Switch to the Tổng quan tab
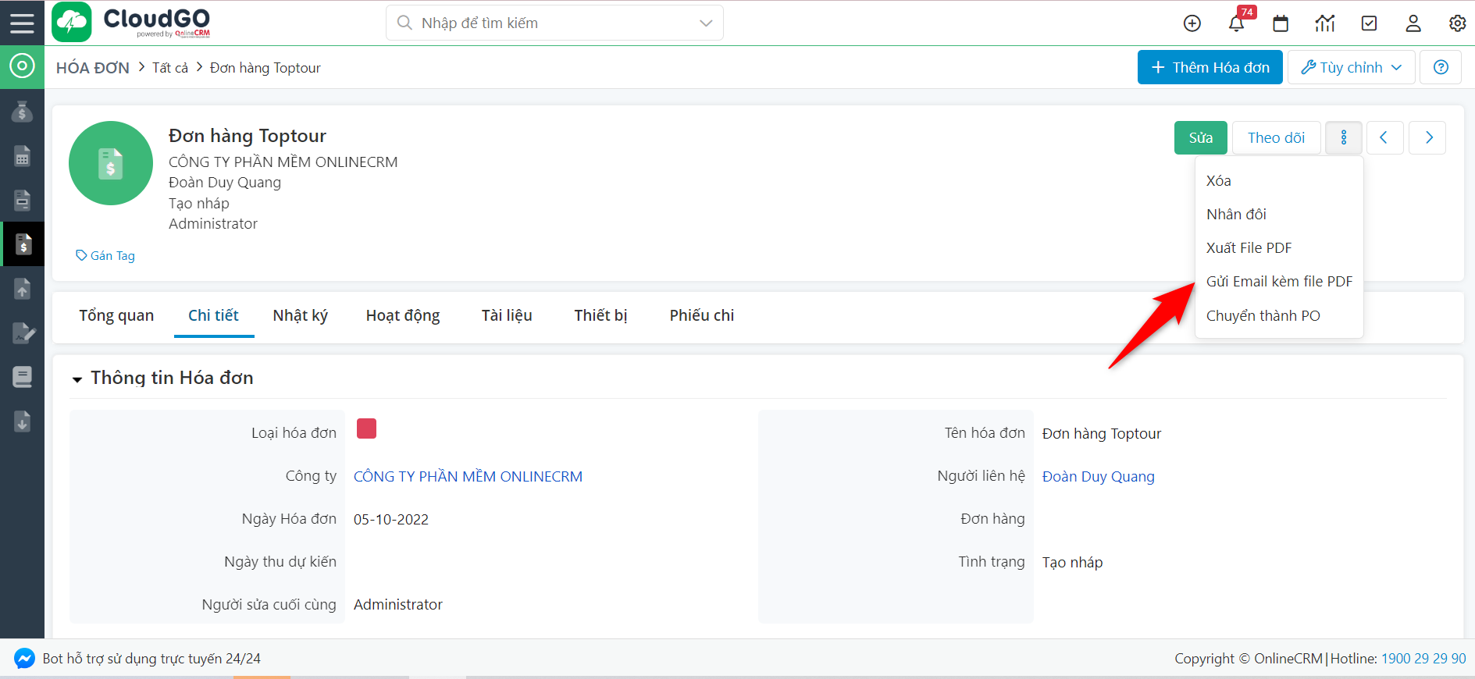 pos(116,315)
